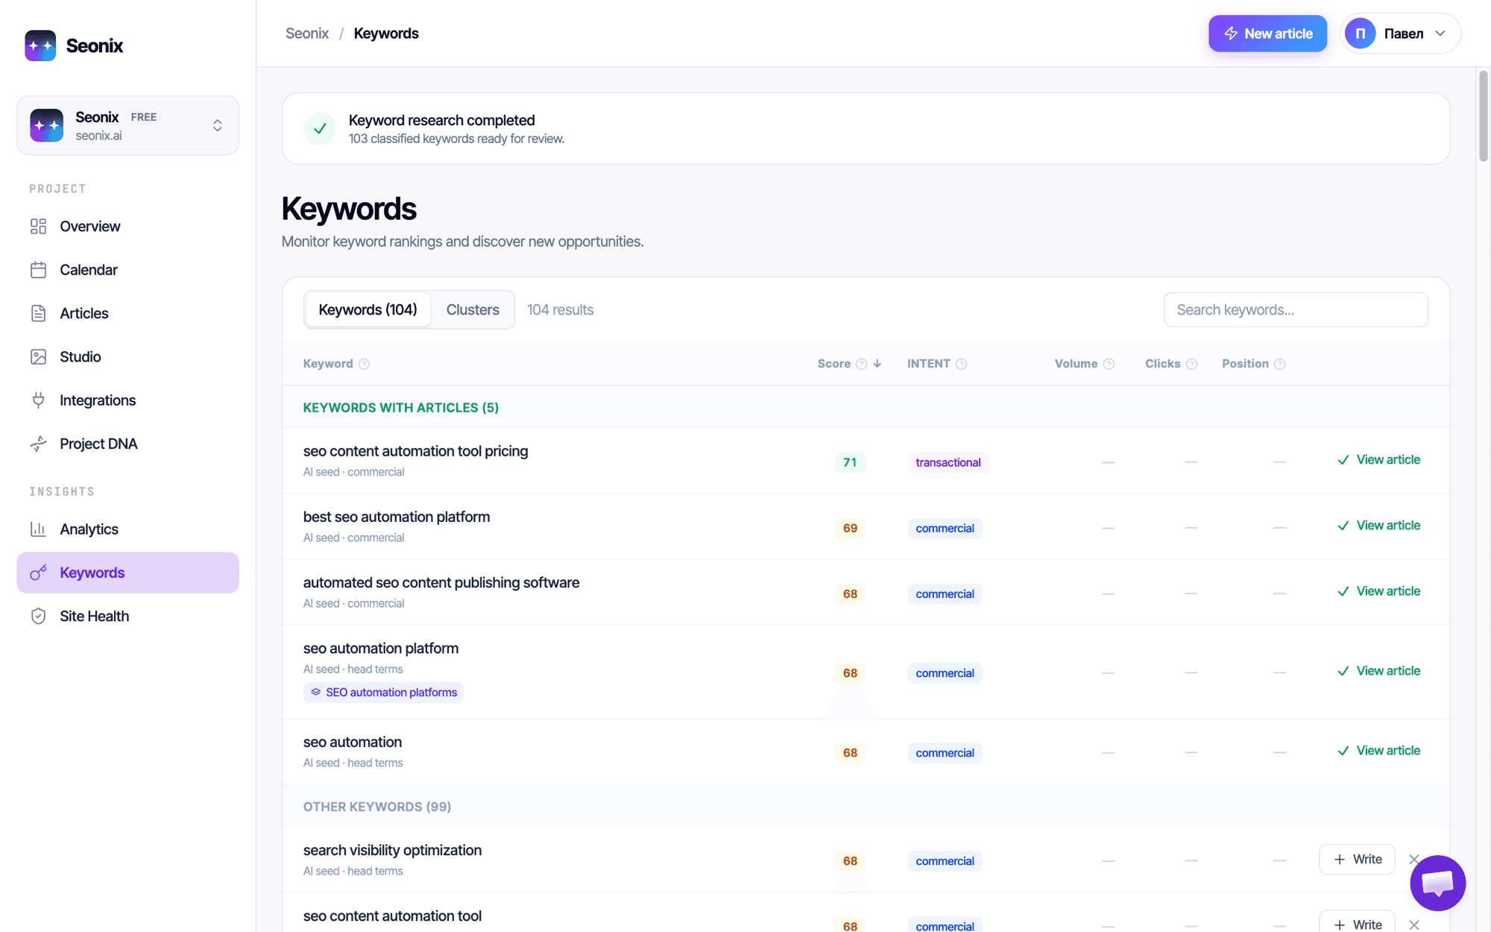Click the Clicks column help icon
The height and width of the screenshot is (932, 1491).
(x=1191, y=364)
